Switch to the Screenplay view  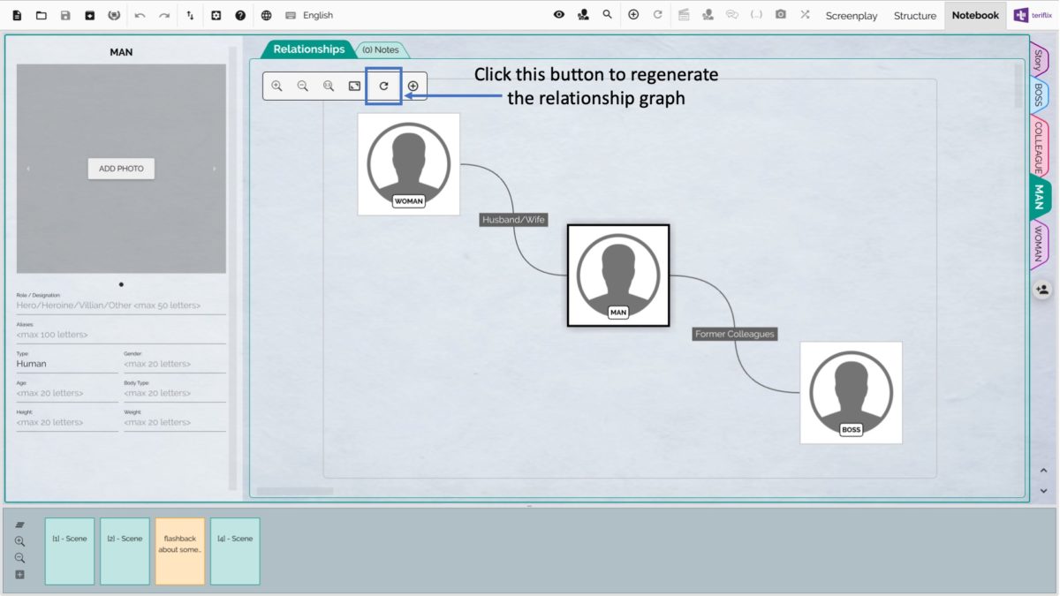click(851, 15)
